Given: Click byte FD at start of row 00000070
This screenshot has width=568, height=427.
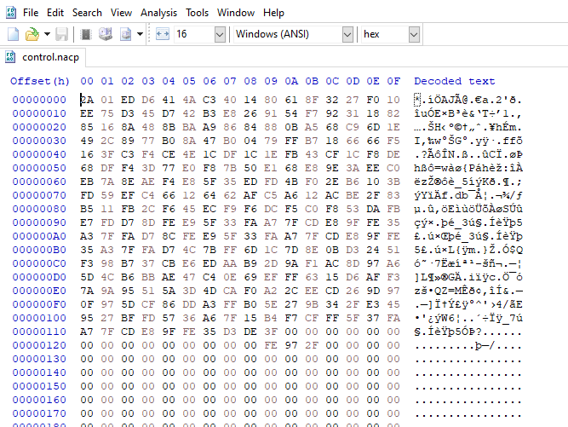Looking at the screenshot, I should tap(87, 195).
